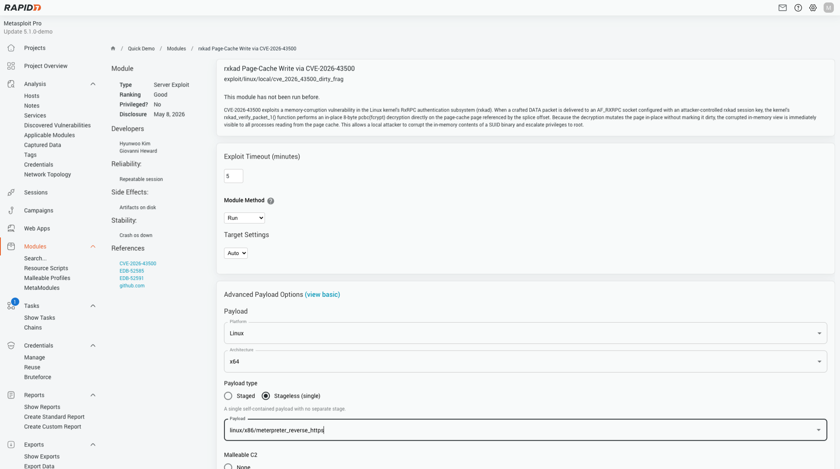The width and height of the screenshot is (840, 469).
Task: Open the EDB-52585 reference link
Action: [132, 271]
